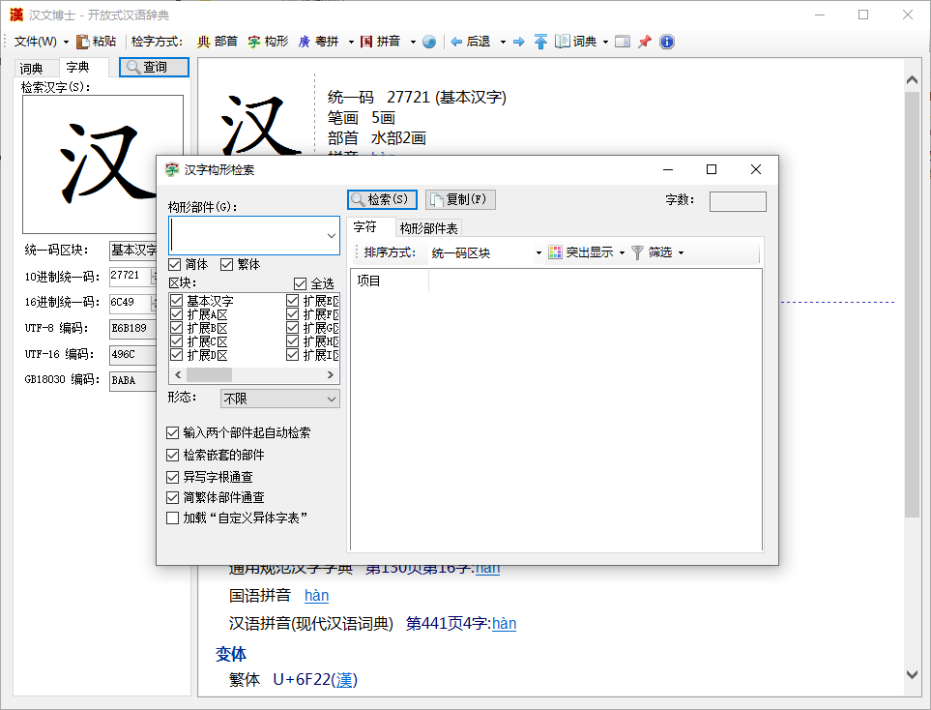Toggle the 全选 select-all checkbox
931x710 pixels.
point(301,283)
